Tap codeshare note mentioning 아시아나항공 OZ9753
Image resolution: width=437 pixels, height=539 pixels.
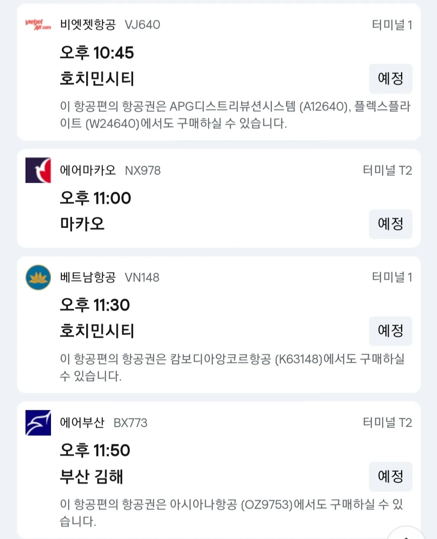point(232,513)
